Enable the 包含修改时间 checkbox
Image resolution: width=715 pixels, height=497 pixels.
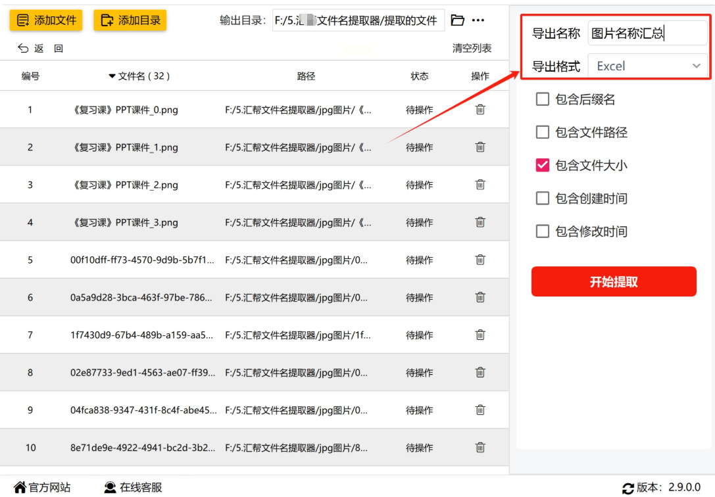point(542,231)
